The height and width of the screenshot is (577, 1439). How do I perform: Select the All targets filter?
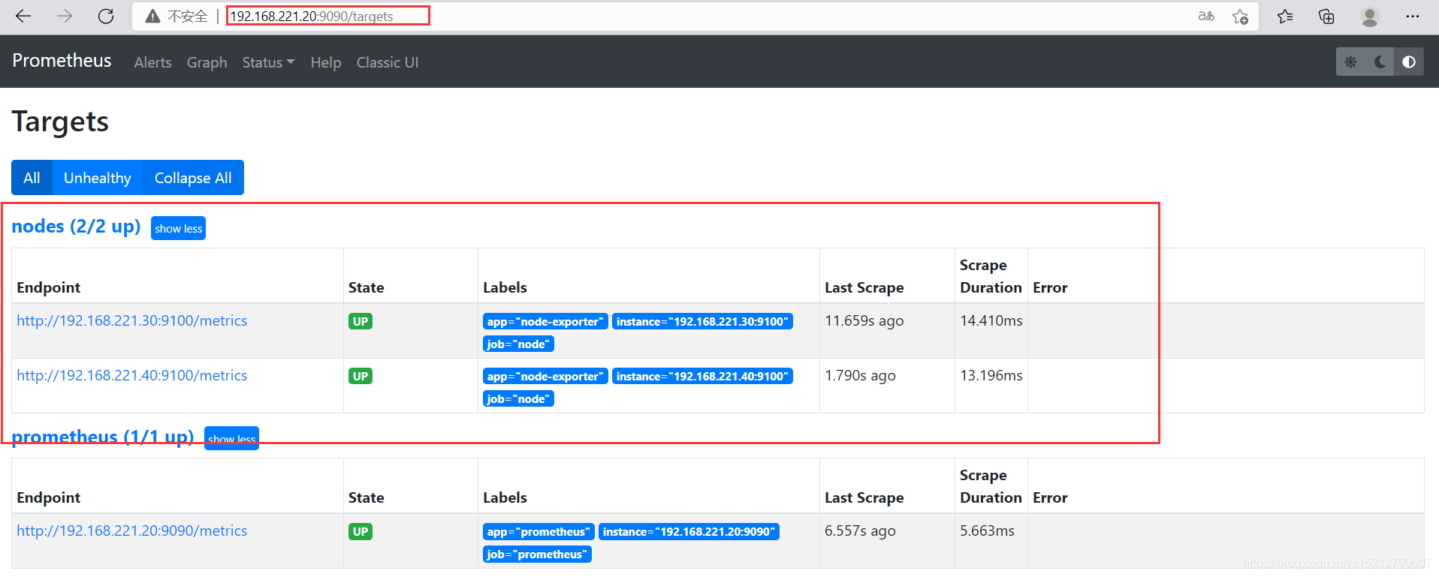(x=32, y=178)
